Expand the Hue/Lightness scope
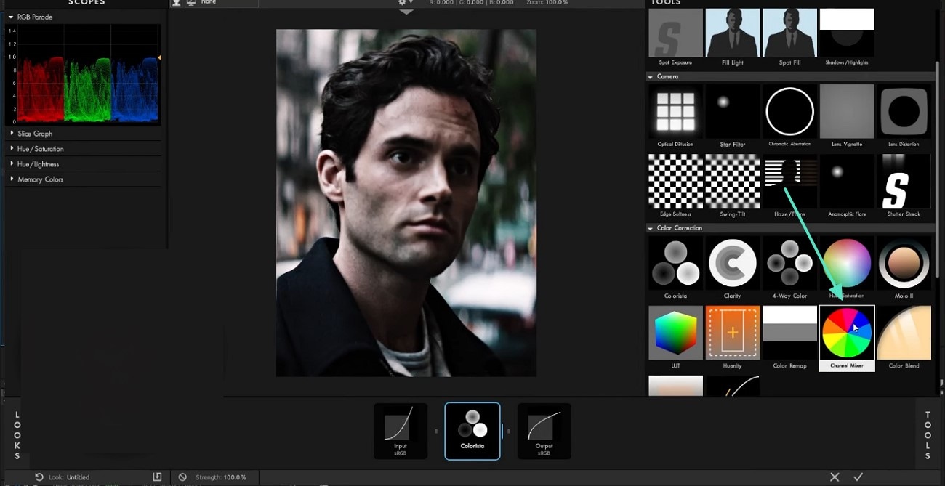 coord(12,164)
